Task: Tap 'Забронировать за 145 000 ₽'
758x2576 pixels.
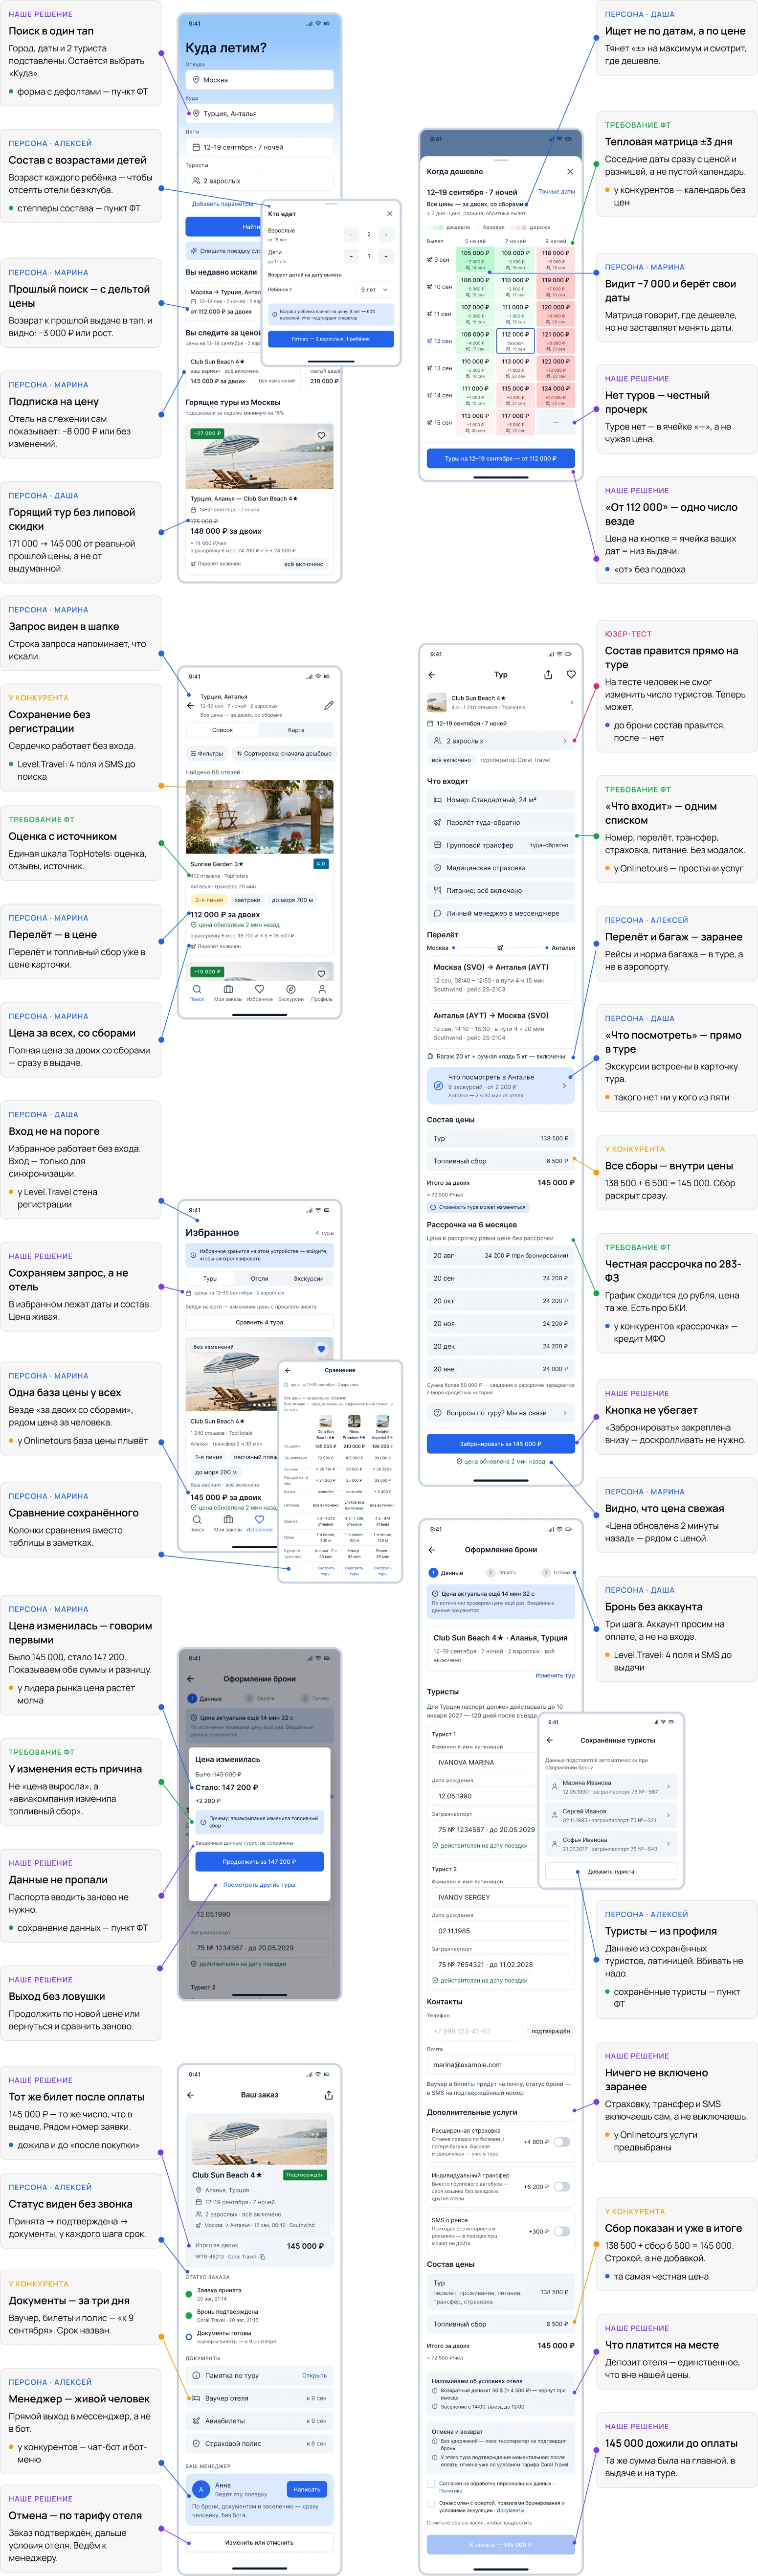Action: pos(501,1444)
